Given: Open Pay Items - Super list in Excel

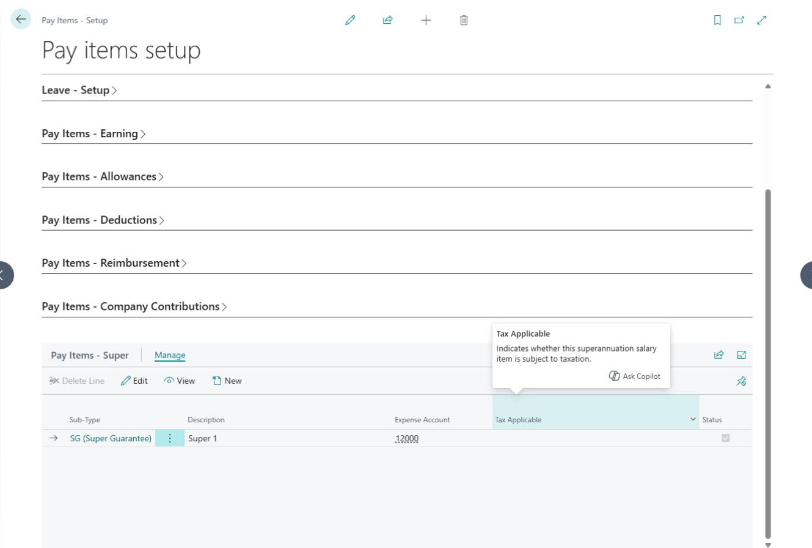Looking at the screenshot, I should pyautogui.click(x=741, y=355).
